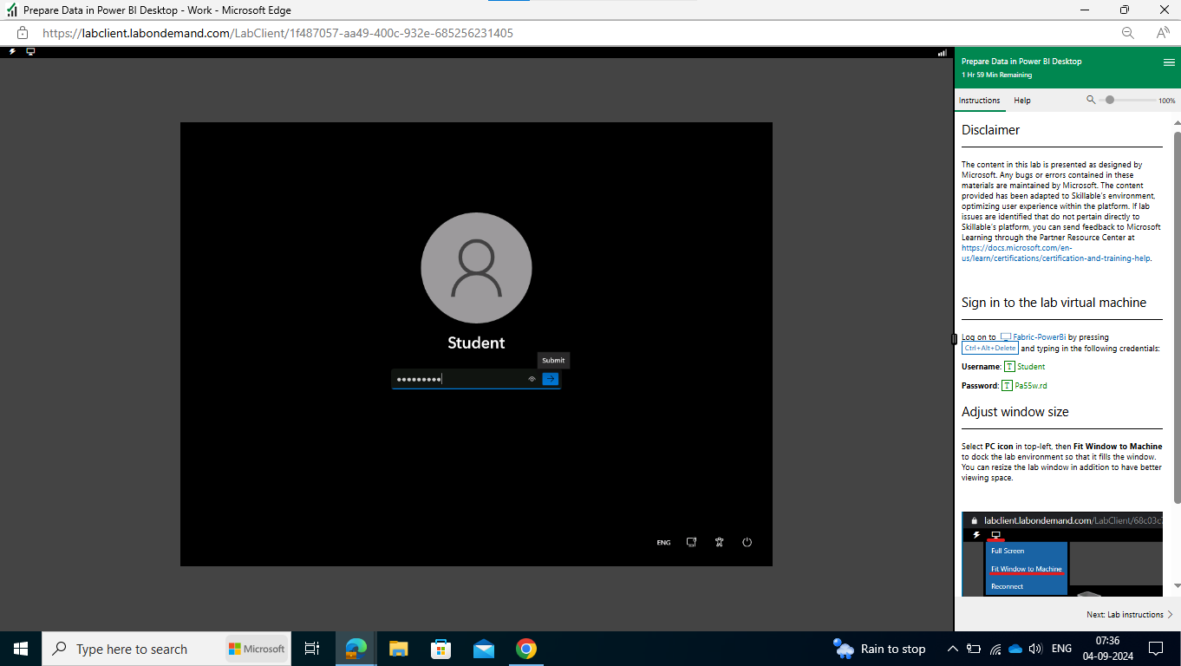Click the Pa55w.rd password type-text link
Screen dimensions: 1181x666
pos(1025,386)
